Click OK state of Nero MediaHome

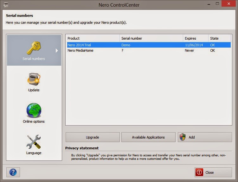(x=213, y=50)
